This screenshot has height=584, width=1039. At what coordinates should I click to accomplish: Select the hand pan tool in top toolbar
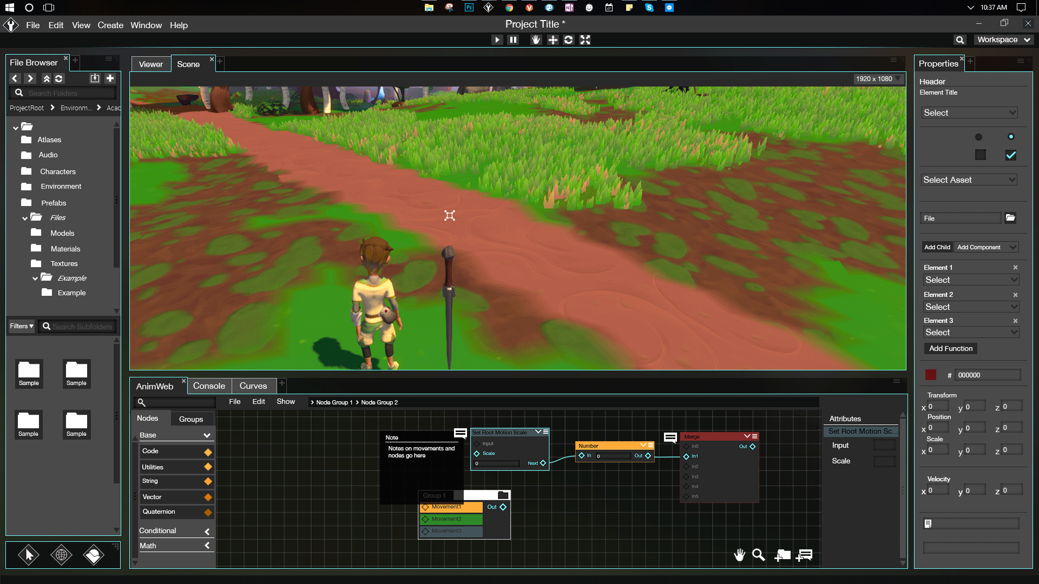[x=536, y=39]
